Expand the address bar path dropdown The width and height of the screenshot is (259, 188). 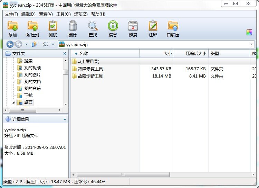pos(251,44)
